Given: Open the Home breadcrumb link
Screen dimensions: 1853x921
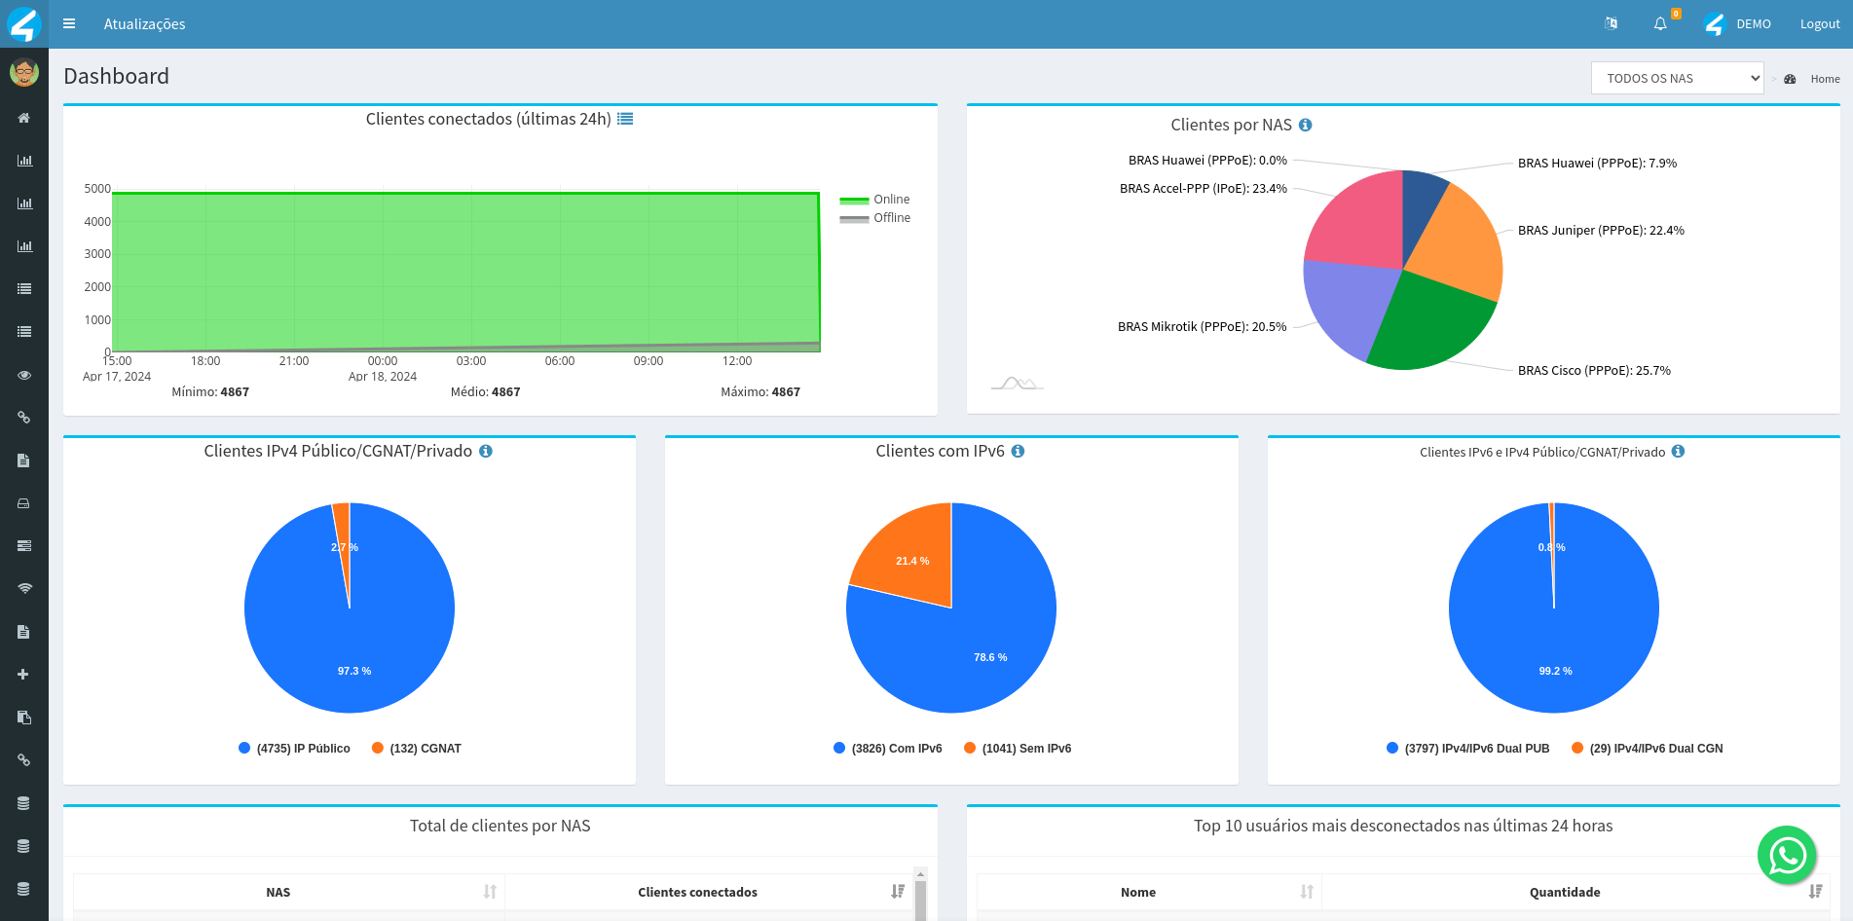Looking at the screenshot, I should [1825, 79].
